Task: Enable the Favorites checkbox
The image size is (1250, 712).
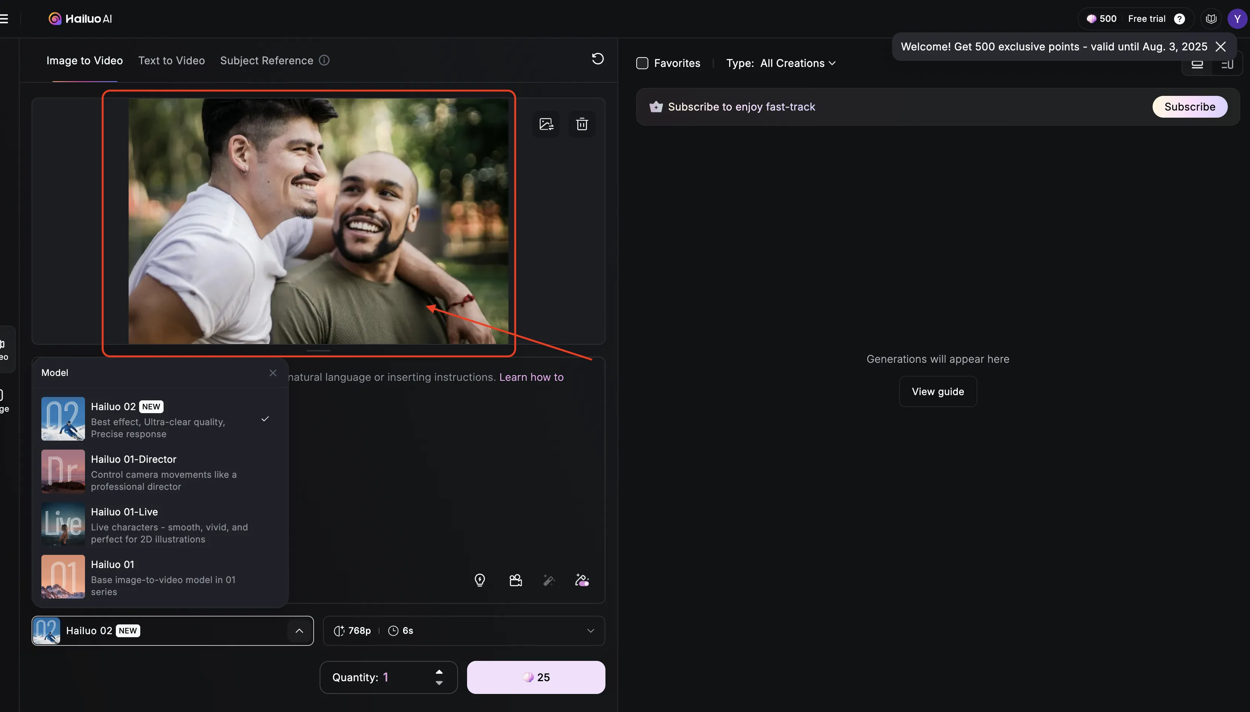Action: tap(642, 63)
